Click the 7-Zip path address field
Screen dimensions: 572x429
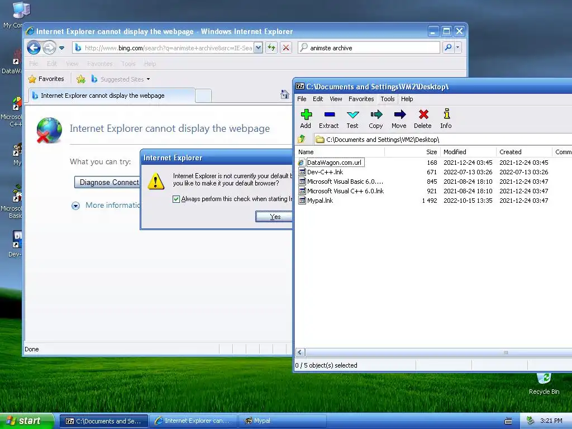(443, 139)
